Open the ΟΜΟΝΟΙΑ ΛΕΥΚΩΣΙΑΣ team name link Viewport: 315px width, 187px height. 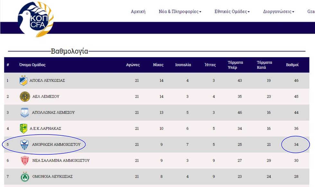point(52,177)
